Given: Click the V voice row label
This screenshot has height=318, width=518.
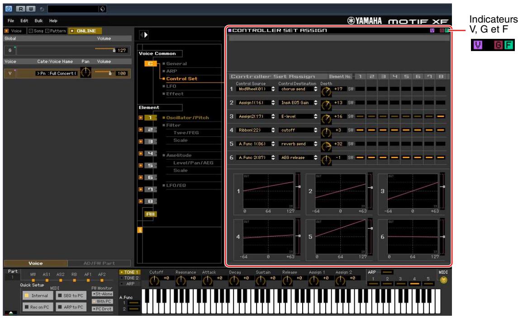Looking at the screenshot, I should click(x=10, y=73).
